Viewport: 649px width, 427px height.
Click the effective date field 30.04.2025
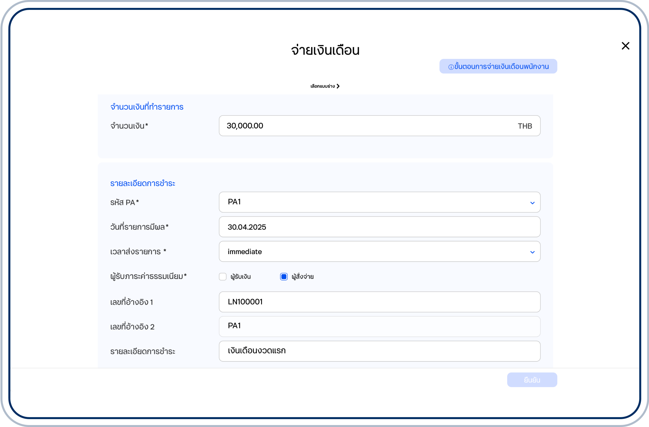(379, 227)
